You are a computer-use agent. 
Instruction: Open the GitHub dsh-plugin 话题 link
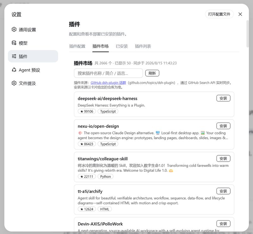[108, 83]
